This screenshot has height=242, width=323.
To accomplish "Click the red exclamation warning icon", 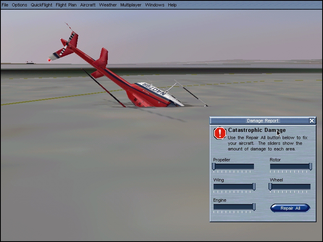I will click(220, 133).
